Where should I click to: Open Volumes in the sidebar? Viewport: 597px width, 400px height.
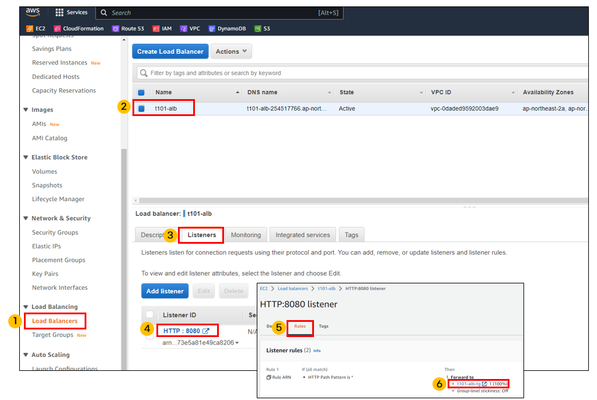44,171
